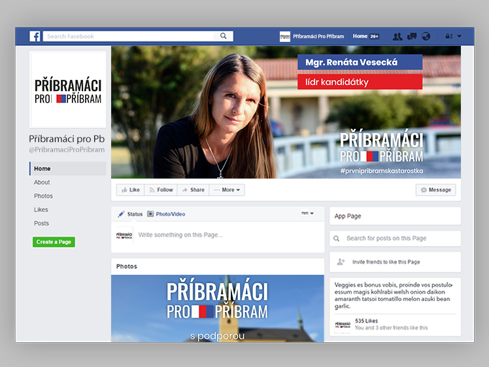The height and width of the screenshot is (367, 489).
Task: Focus the Search Facebook field
Action: [x=138, y=36]
